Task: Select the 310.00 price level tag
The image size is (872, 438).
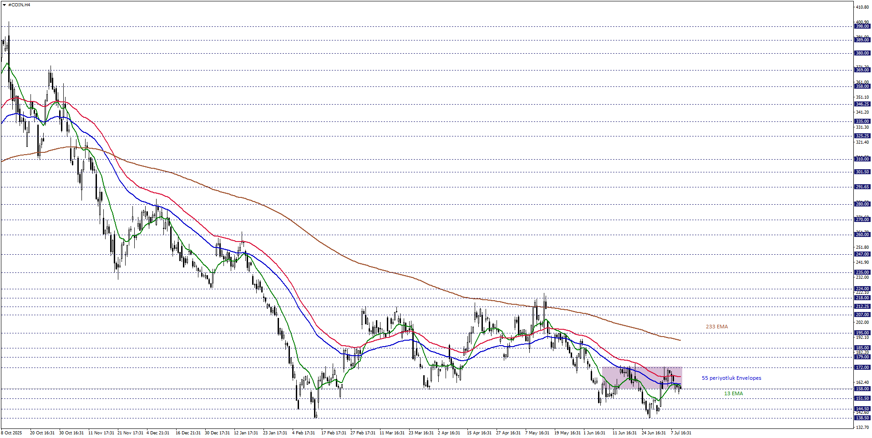Action: tap(862, 159)
